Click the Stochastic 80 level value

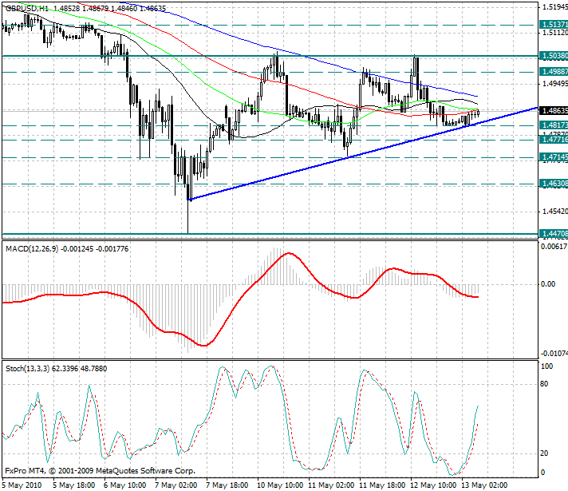(544, 384)
